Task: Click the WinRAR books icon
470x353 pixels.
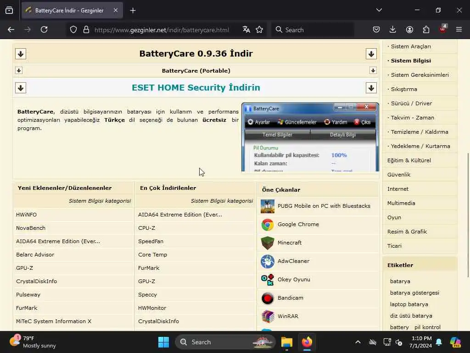Action: pos(268,316)
